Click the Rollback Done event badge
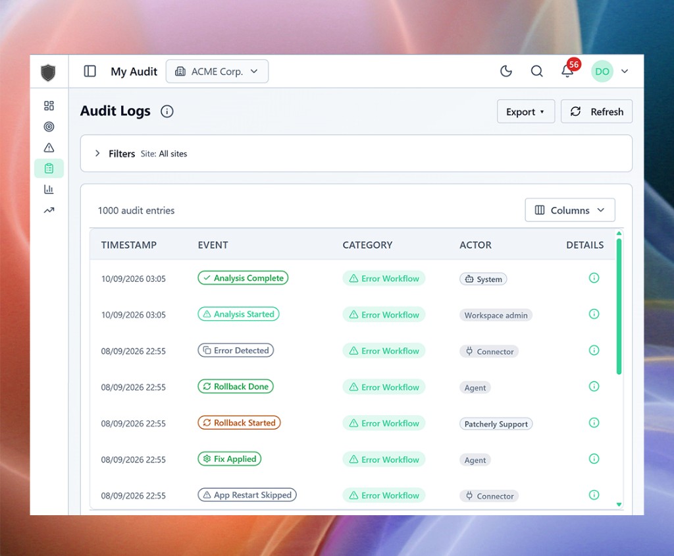The height and width of the screenshot is (556, 674). point(236,387)
